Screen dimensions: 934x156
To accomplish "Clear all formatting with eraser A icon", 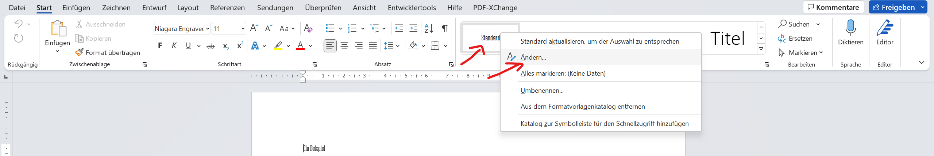I will pyautogui.click(x=308, y=28).
